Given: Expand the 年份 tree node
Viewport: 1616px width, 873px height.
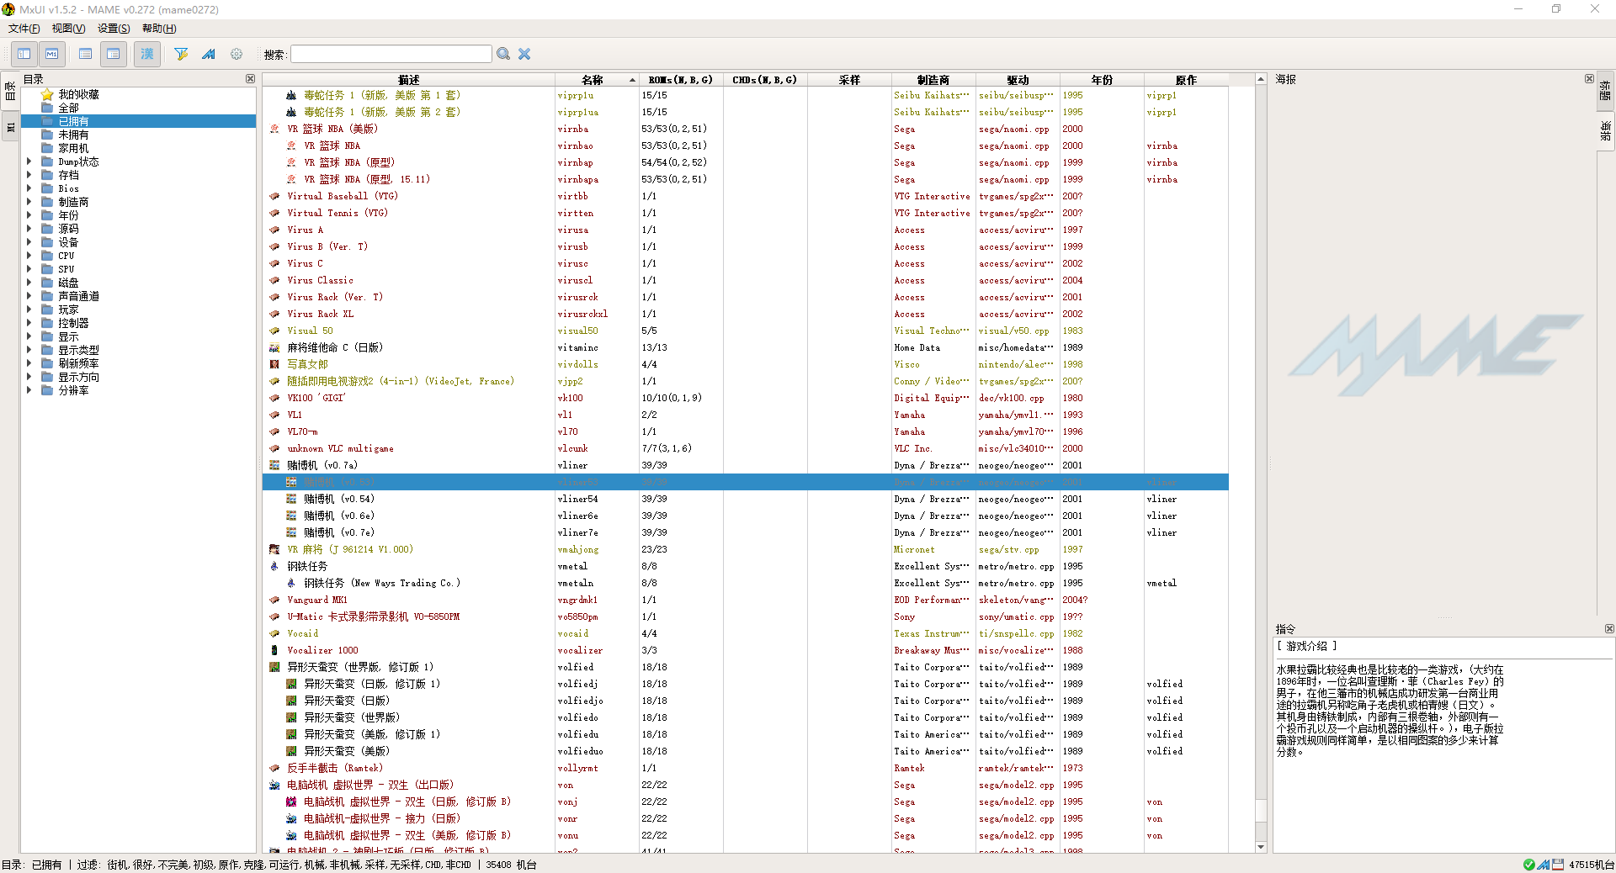Looking at the screenshot, I should (29, 215).
